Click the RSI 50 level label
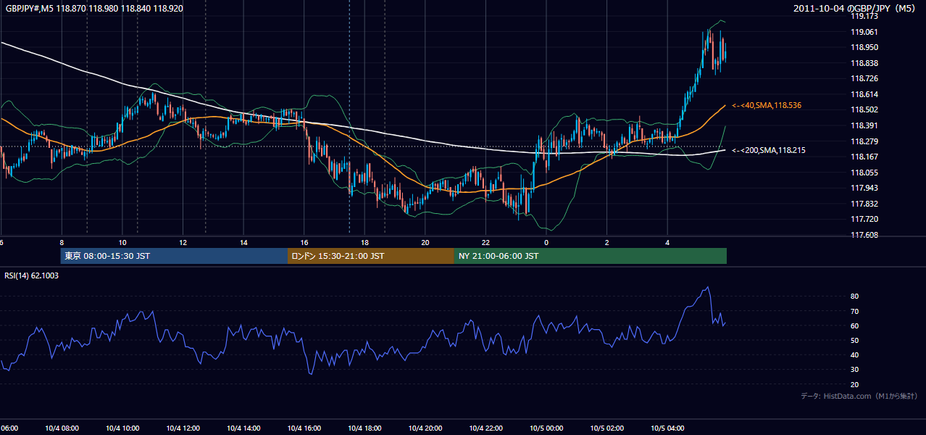The image size is (926, 435). point(854,340)
